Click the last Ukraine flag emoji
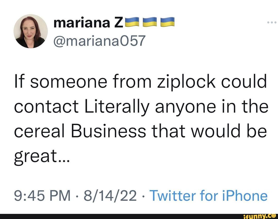The image size is (278, 219). [x=168, y=23]
